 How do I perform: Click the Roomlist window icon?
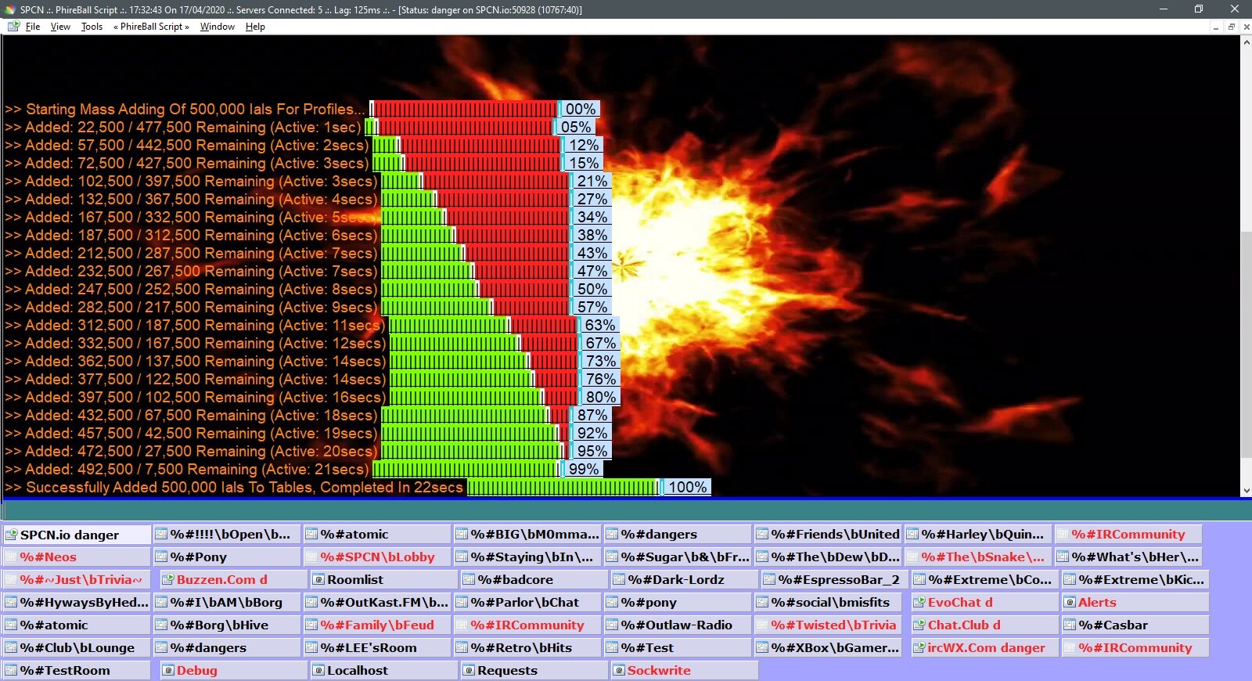coord(318,580)
